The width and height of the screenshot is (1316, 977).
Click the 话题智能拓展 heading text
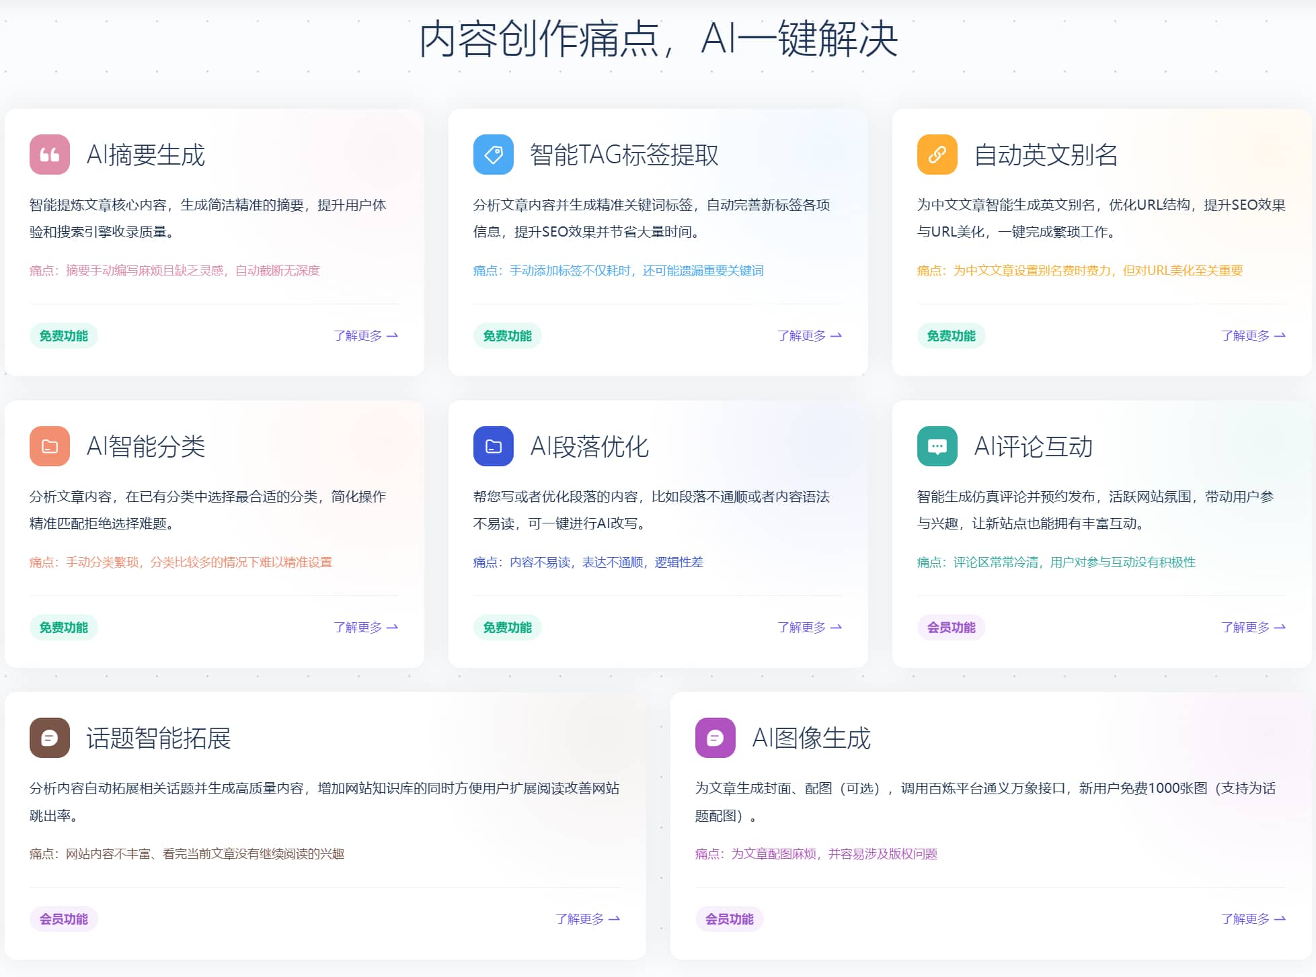pos(159,738)
